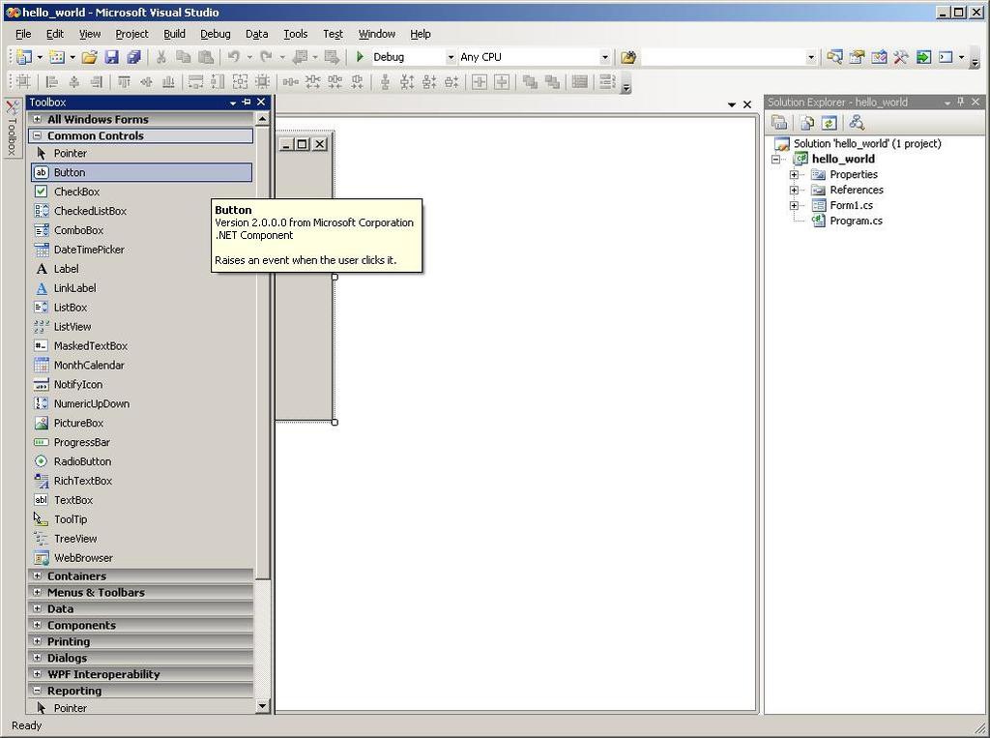The image size is (990, 738).
Task: Expand the Menus & Toolbars toolbox group
Action: coord(38,592)
